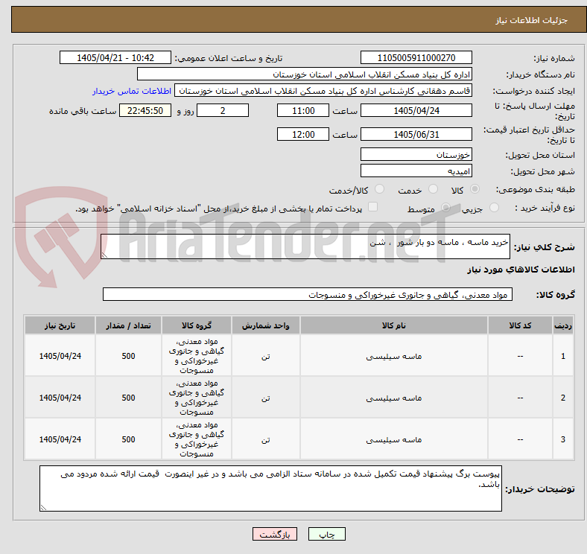This screenshot has width=587, height=554.
Task: Open the اطلاعات تماس خریدار link
Action: pyautogui.click(x=132, y=91)
